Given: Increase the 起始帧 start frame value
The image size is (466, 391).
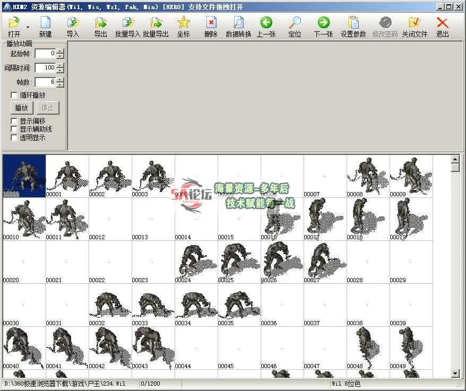Looking at the screenshot, I should coord(61,51).
